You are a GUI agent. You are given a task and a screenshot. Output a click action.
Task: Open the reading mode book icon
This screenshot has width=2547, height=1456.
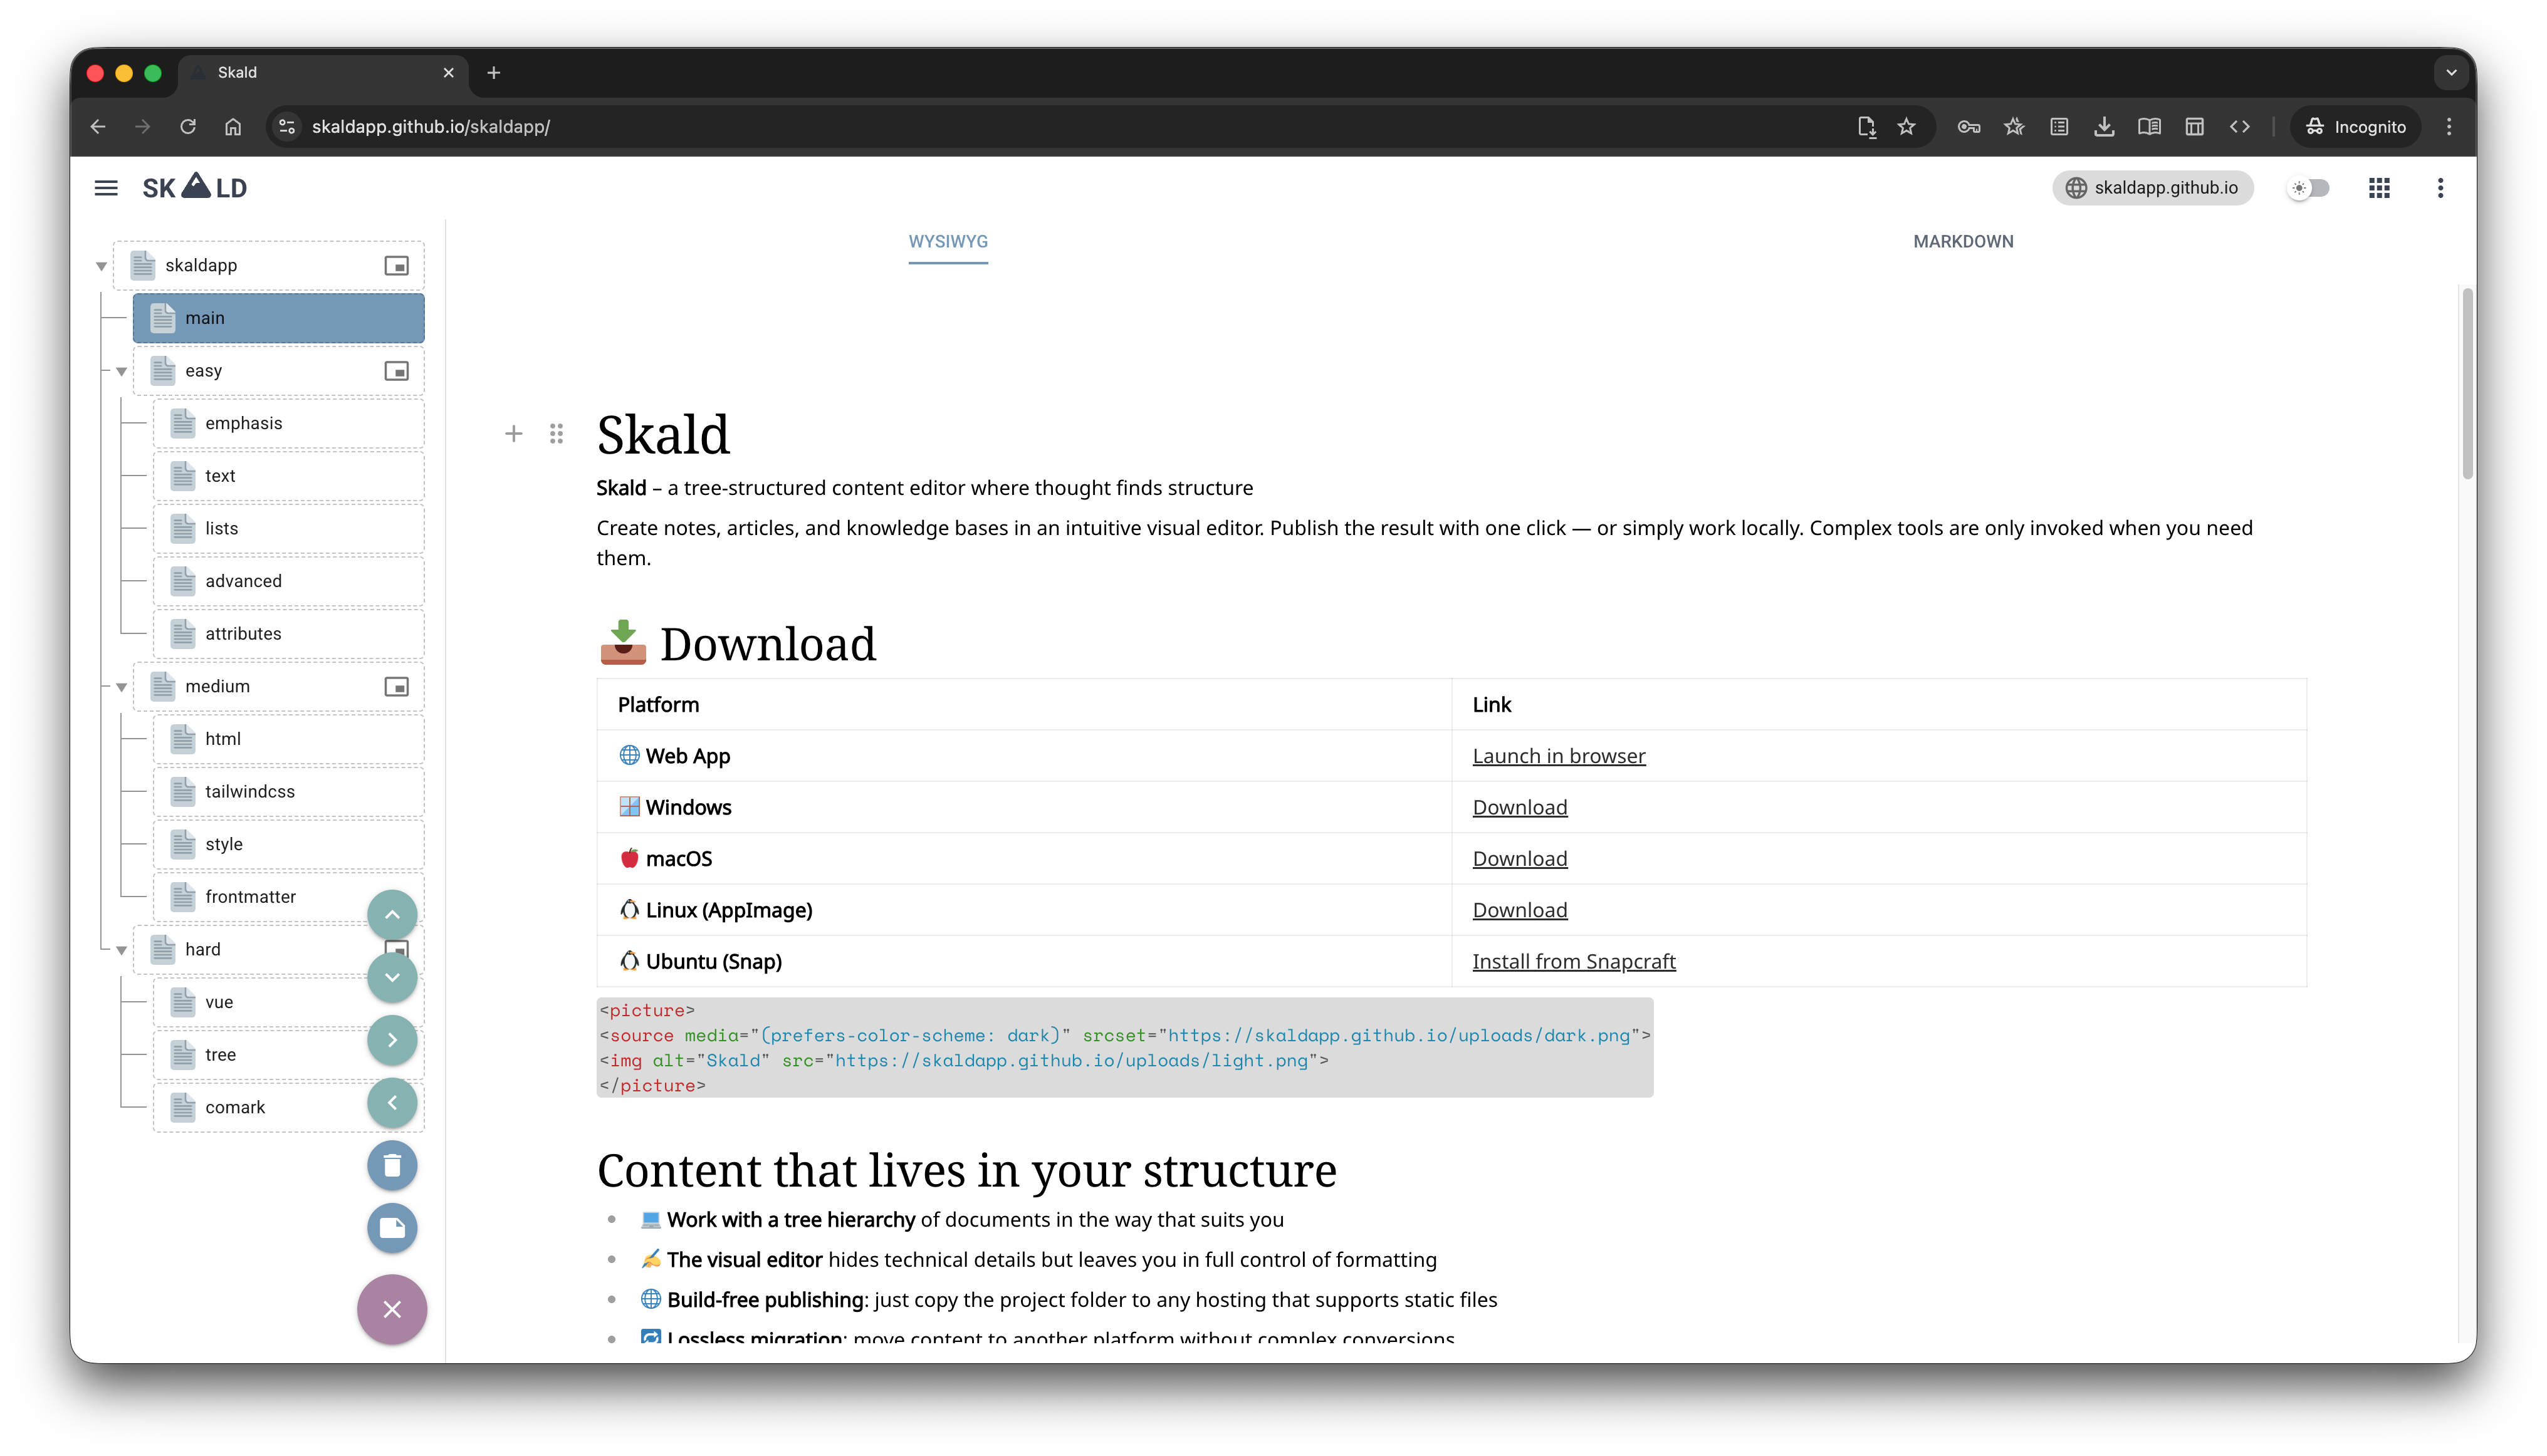(2149, 127)
